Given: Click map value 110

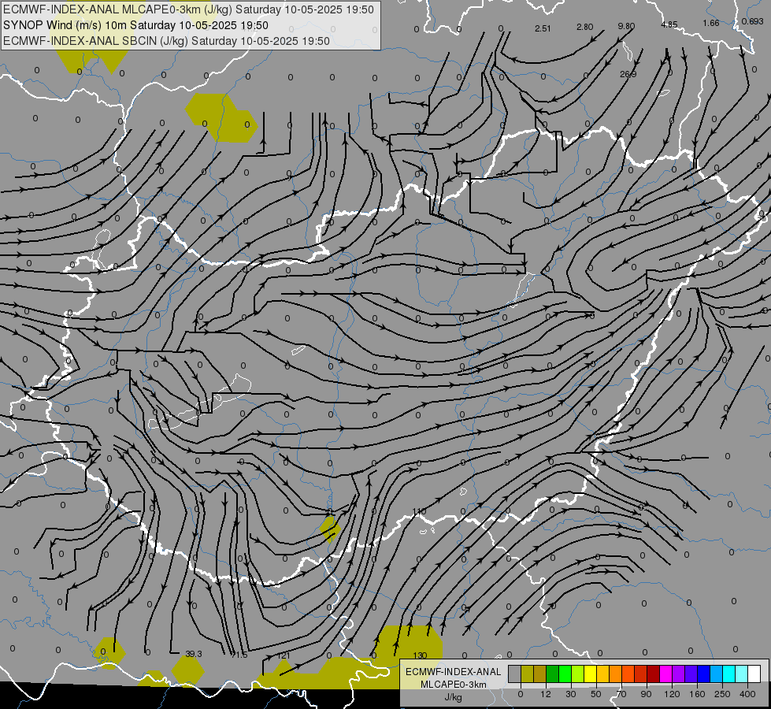Looking at the screenshot, I should pos(420,512).
